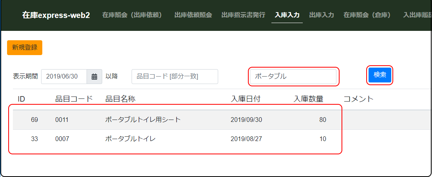Select the ポータブルトイレ用シート row
This screenshot has height=177, width=432.
click(143, 120)
